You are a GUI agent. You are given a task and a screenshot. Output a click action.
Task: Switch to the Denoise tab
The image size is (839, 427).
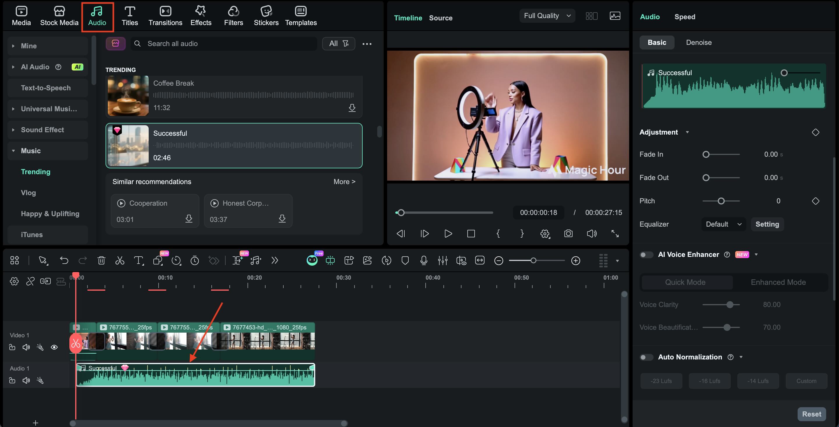pos(699,42)
